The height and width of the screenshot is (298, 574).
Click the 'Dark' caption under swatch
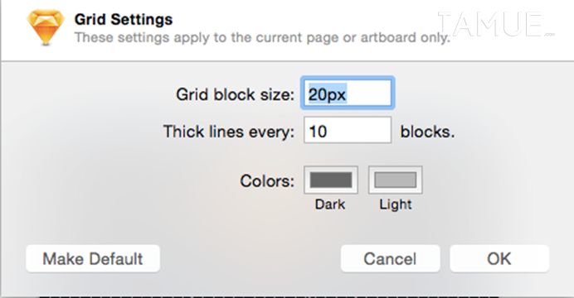(x=330, y=204)
